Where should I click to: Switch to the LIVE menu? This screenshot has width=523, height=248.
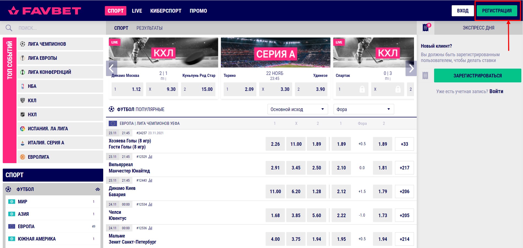137,11
